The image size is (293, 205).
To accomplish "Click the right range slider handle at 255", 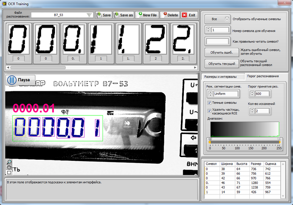I will 279,139.
